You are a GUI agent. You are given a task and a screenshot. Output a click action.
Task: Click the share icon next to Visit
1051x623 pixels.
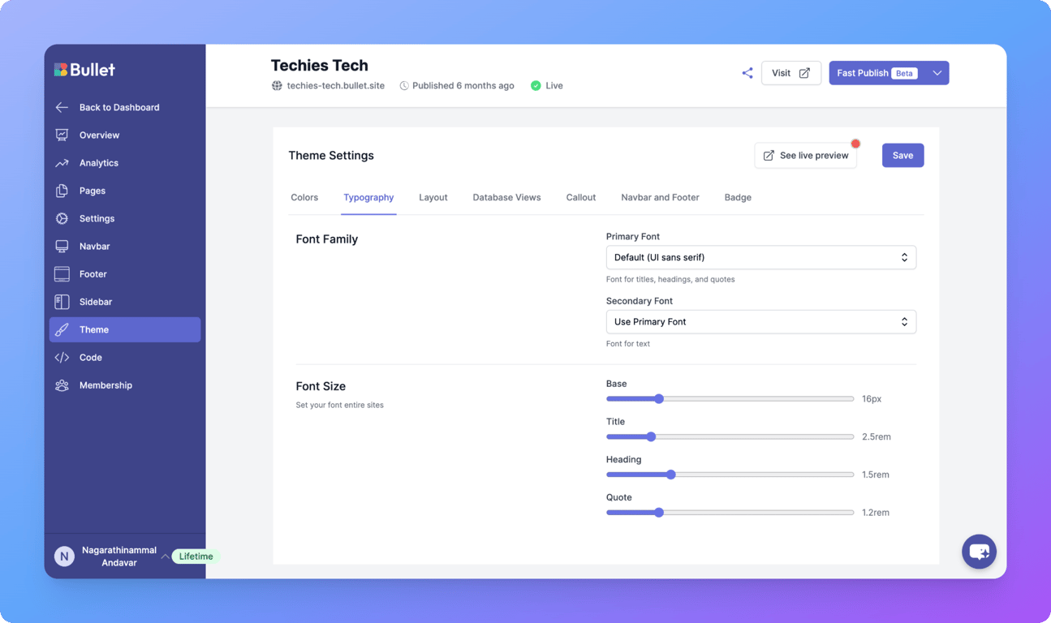747,73
